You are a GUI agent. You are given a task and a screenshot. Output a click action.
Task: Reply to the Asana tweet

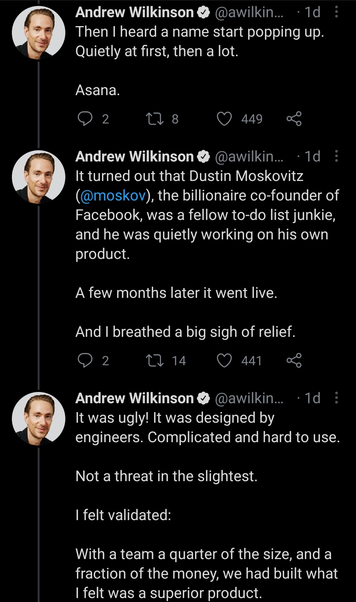click(85, 119)
